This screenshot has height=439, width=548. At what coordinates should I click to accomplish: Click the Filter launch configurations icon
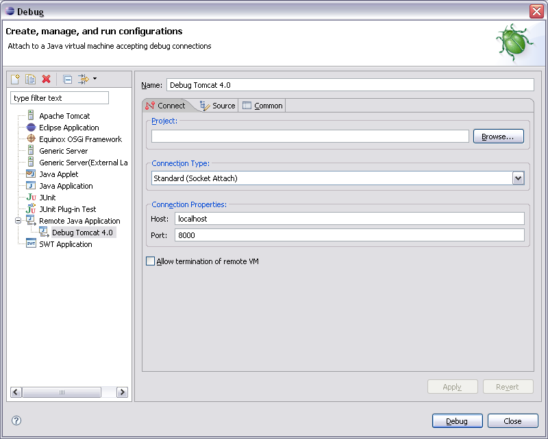coord(83,79)
